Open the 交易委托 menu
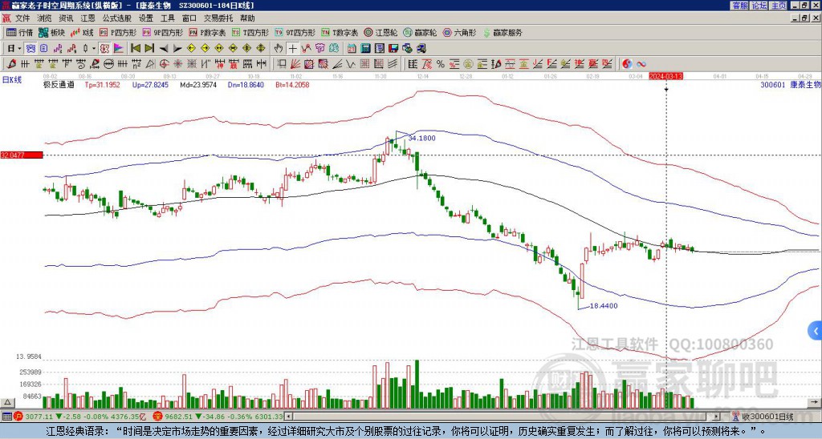Screen dimensions: 822x439 coord(218,18)
